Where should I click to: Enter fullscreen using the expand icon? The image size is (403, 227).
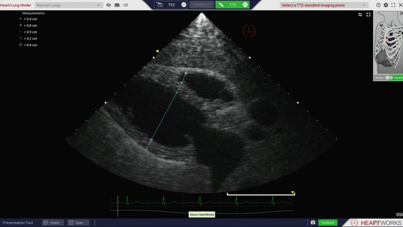tap(393, 5)
